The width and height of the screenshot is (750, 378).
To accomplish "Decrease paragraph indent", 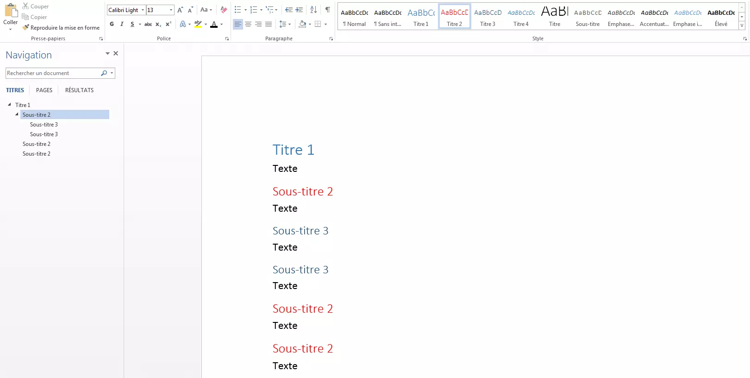I will (289, 10).
